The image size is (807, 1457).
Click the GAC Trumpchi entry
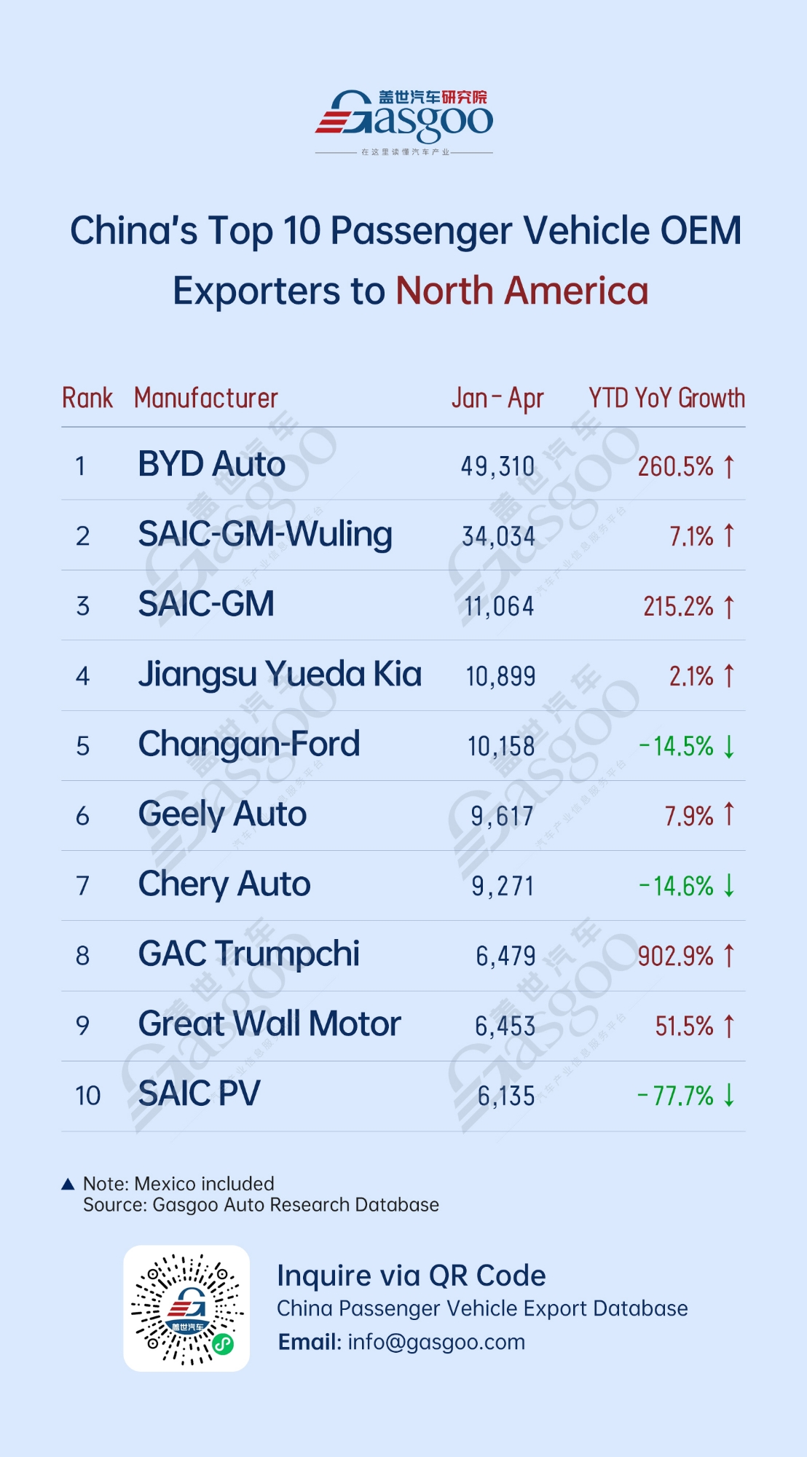[x=249, y=954]
